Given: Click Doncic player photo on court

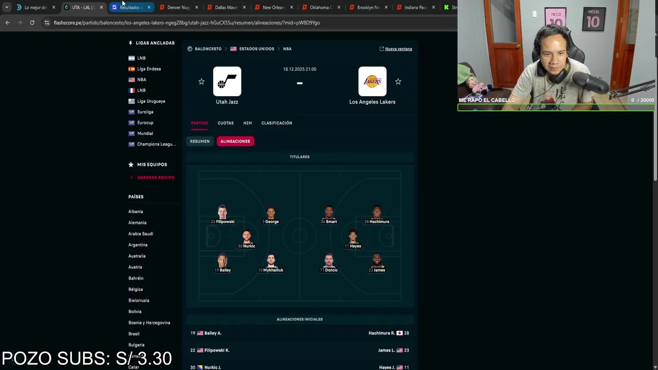Looking at the screenshot, I should pos(329,261).
